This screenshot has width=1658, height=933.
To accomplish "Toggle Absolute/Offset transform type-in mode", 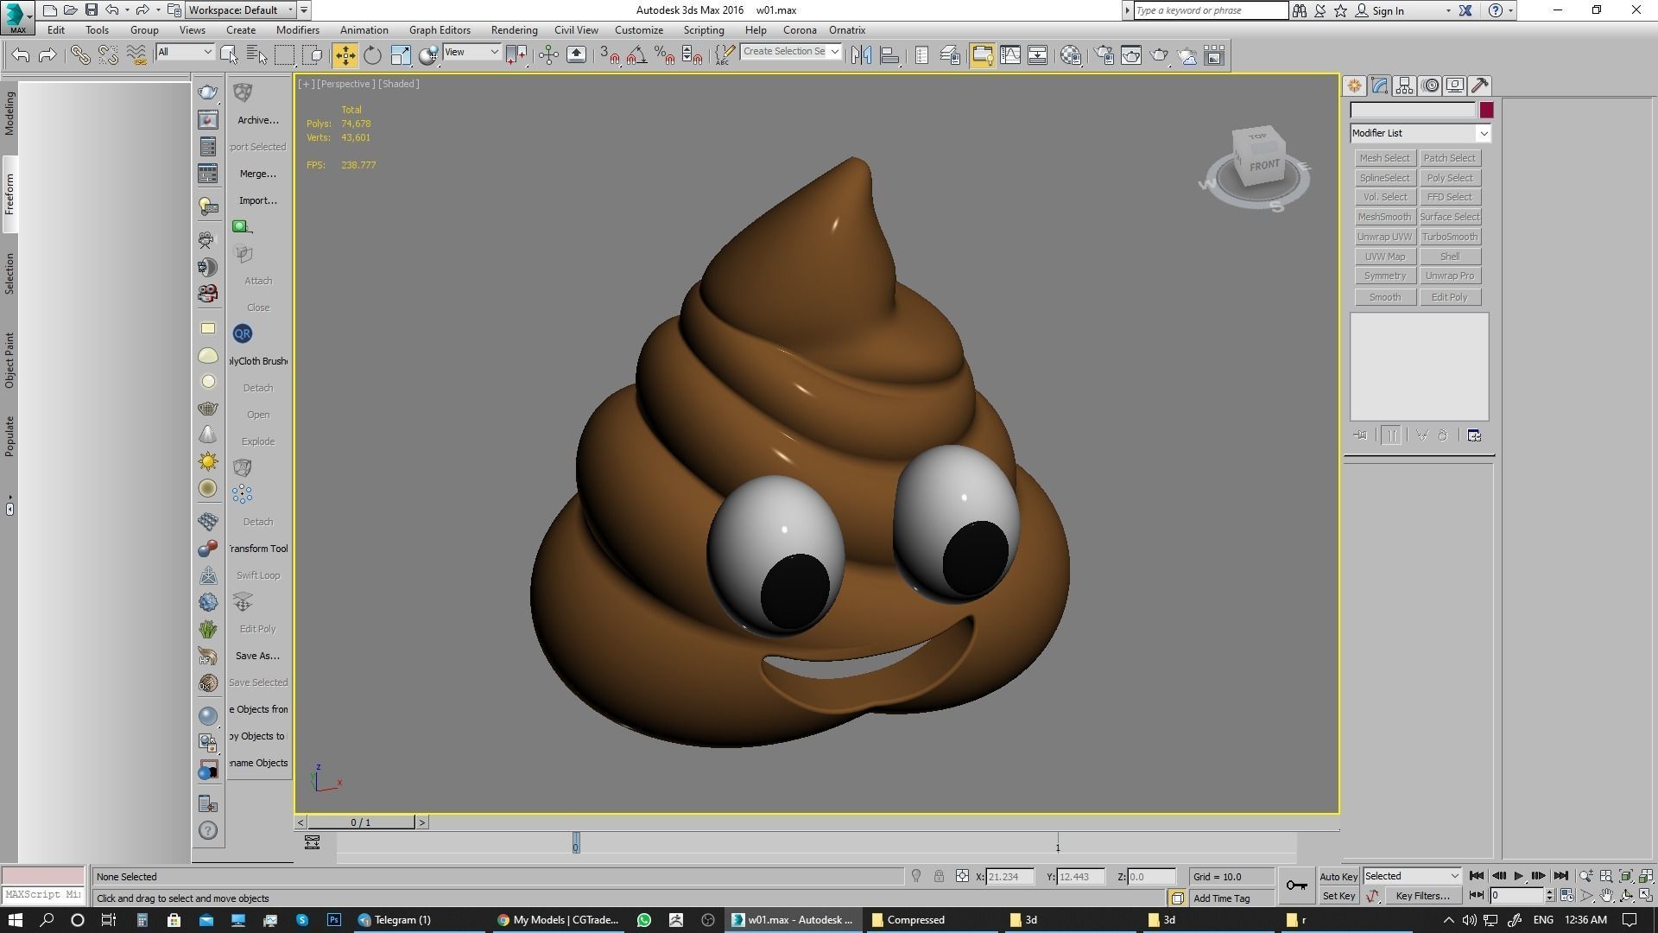I will (962, 876).
